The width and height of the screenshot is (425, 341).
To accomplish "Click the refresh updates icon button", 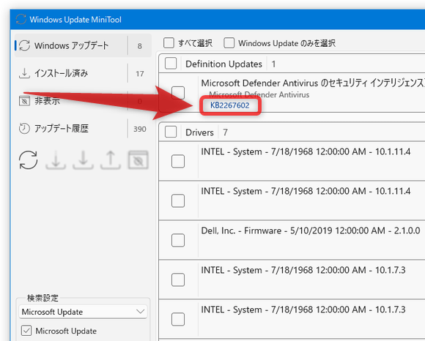I will point(28,160).
